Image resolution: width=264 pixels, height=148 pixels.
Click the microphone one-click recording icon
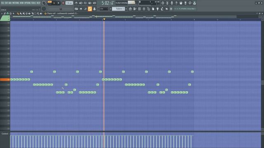172,3
